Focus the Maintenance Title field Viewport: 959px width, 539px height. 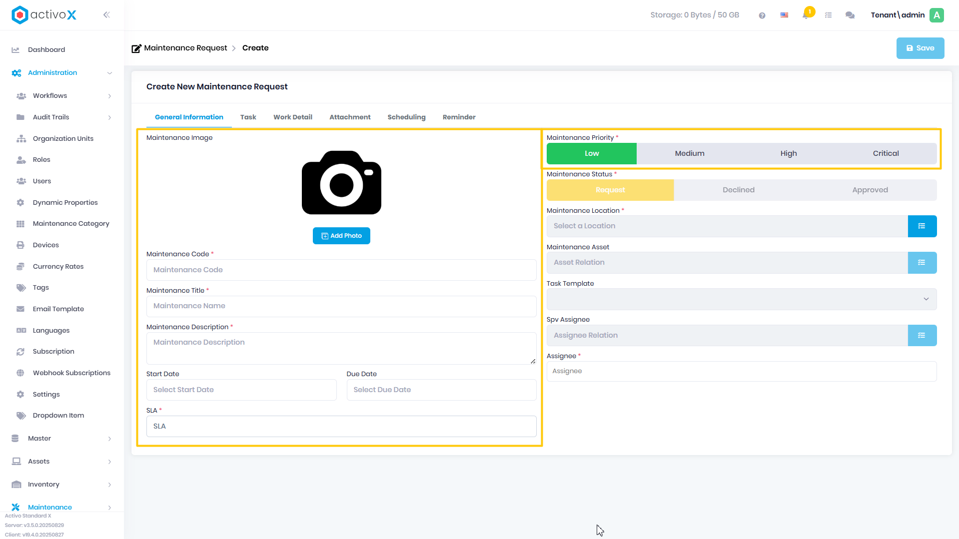341,306
